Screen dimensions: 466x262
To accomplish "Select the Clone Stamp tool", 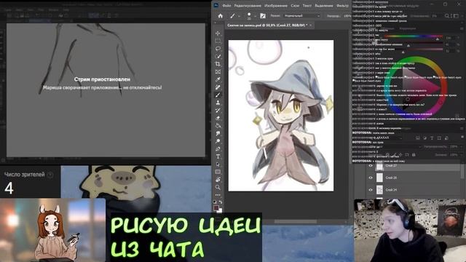I will click(x=218, y=103).
